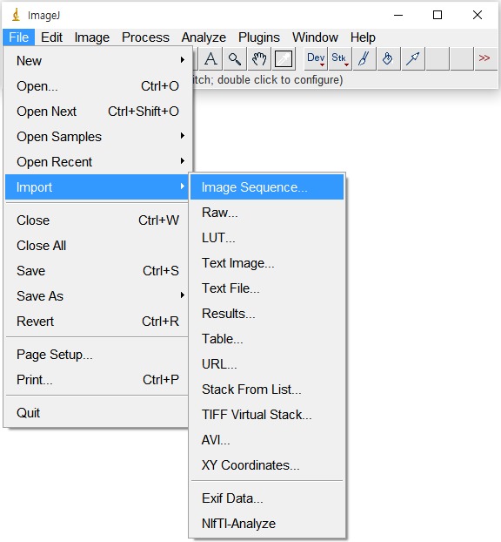Choose Open Next menu entry
The height and width of the screenshot is (542, 501).
[97, 112]
